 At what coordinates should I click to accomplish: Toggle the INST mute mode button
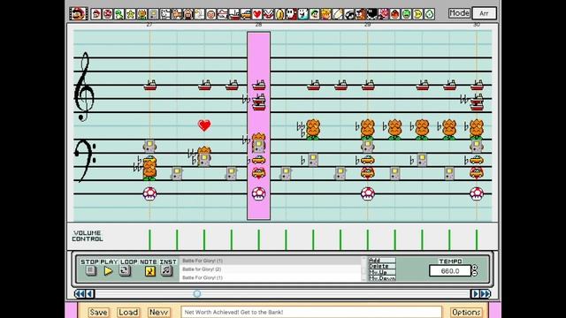click(x=166, y=270)
